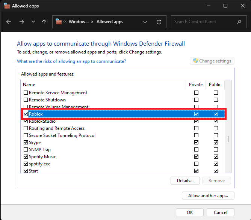
Task: Select the Allowed apps breadcrumb item
Action: tap(110, 22)
